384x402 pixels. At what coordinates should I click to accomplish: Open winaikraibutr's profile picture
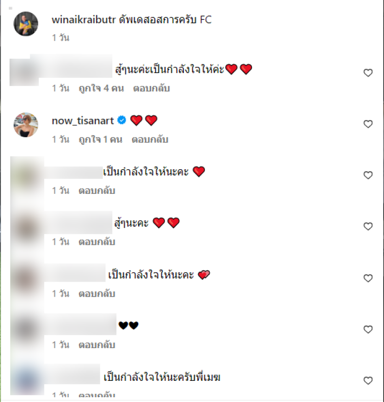coord(25,24)
